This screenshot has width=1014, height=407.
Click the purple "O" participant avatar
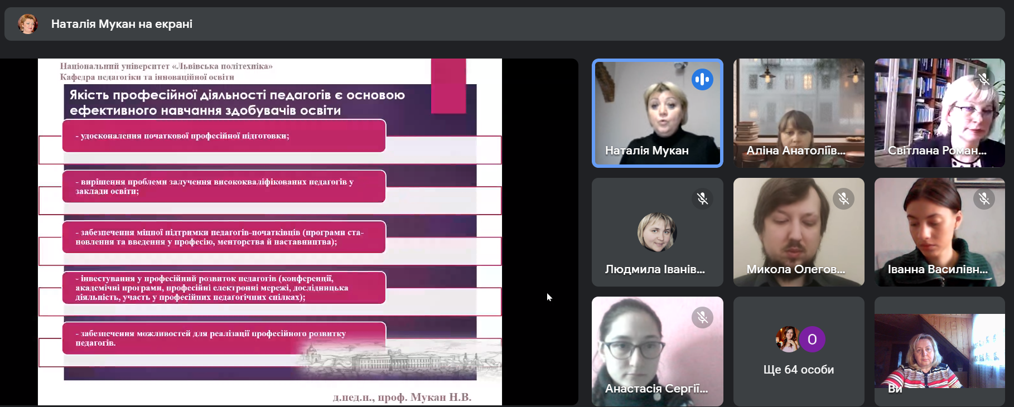point(812,339)
